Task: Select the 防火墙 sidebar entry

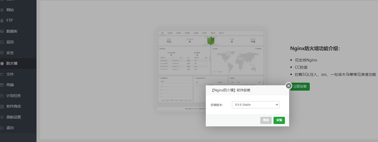Action: coord(18,63)
